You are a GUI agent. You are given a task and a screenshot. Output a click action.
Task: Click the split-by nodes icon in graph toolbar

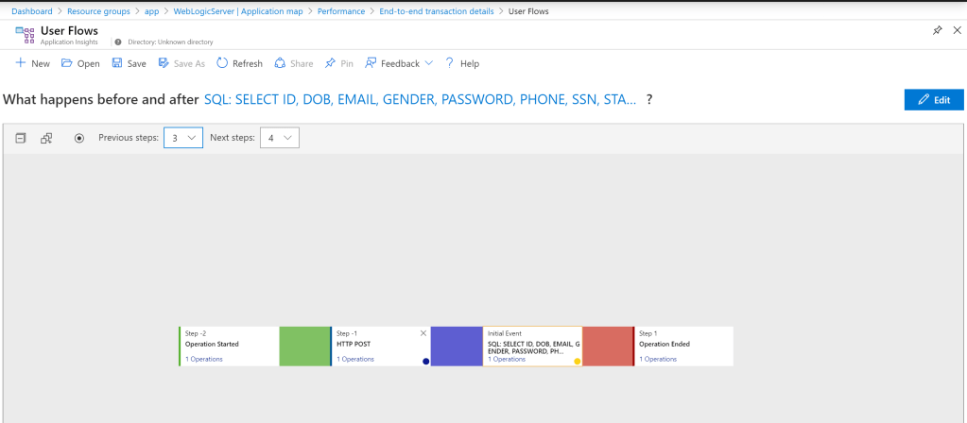tap(46, 138)
